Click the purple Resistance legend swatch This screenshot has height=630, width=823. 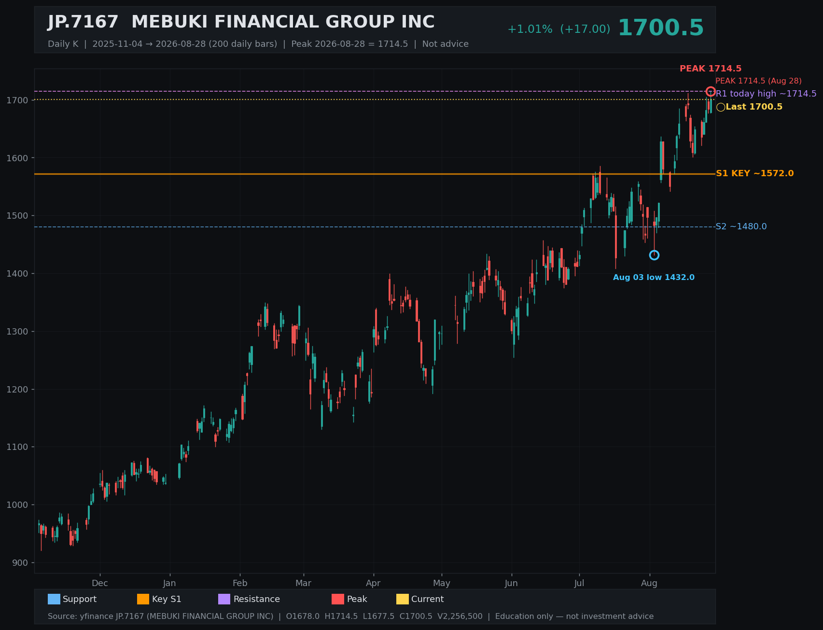pos(224,599)
